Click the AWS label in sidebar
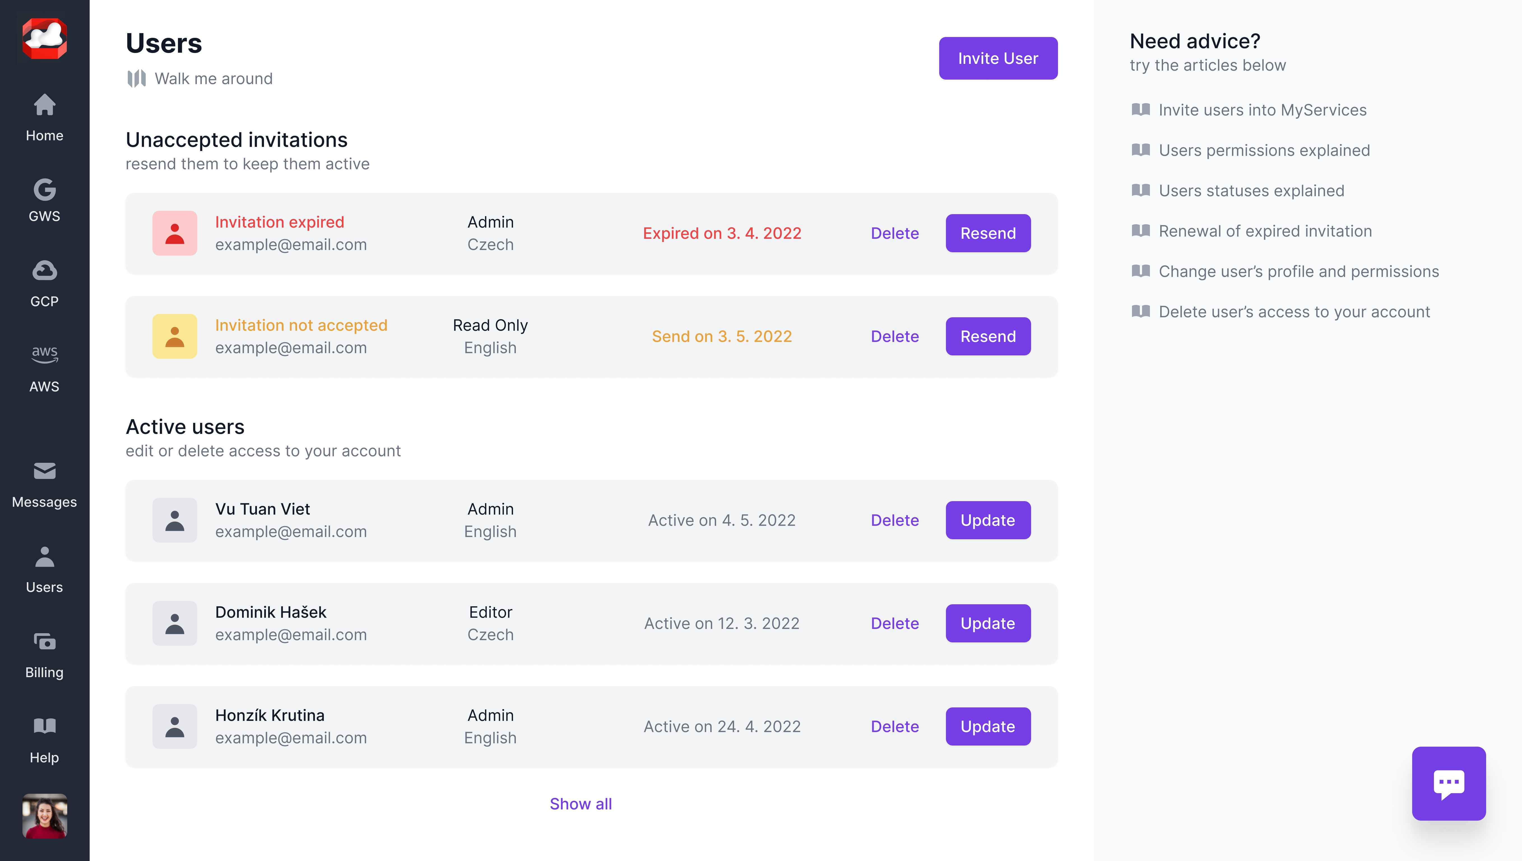The image size is (1522, 861). 44,386
